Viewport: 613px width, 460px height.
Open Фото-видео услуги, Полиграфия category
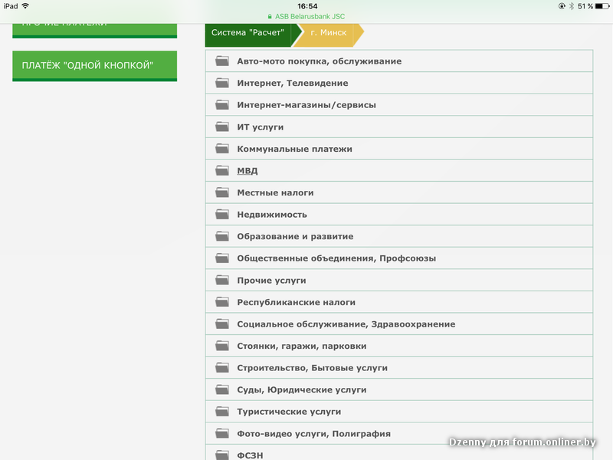click(x=399, y=433)
